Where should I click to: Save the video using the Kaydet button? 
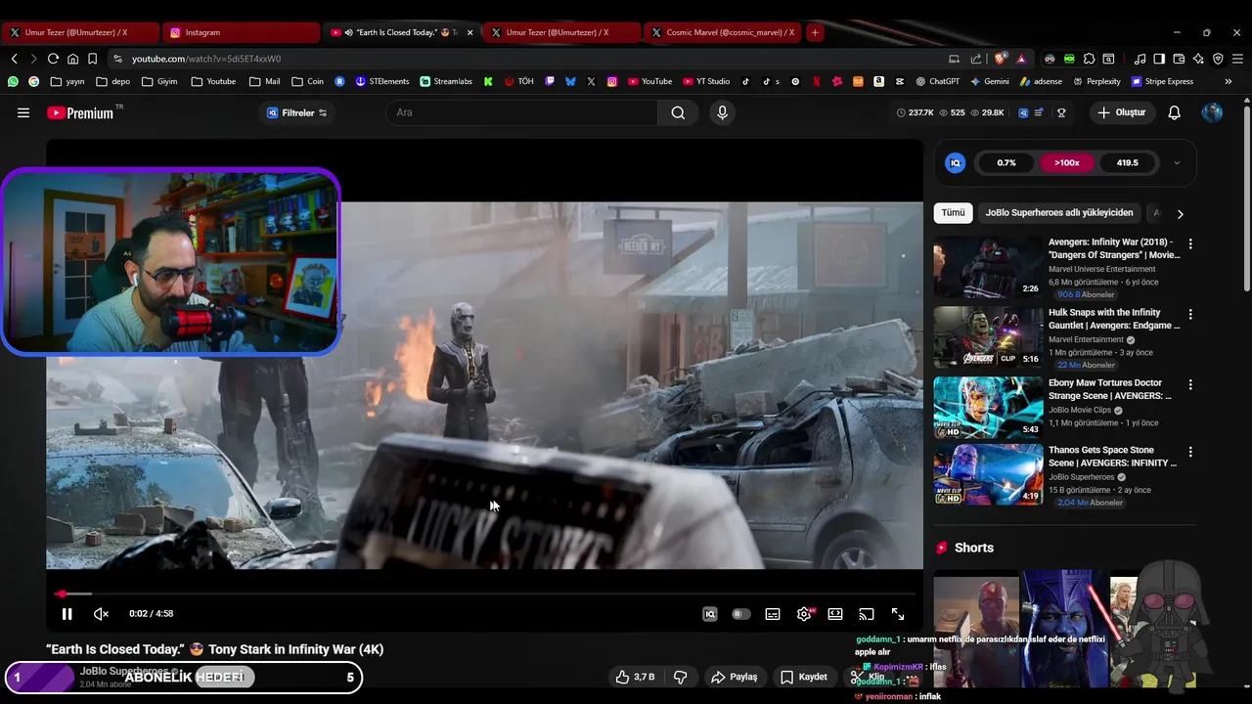click(x=804, y=677)
